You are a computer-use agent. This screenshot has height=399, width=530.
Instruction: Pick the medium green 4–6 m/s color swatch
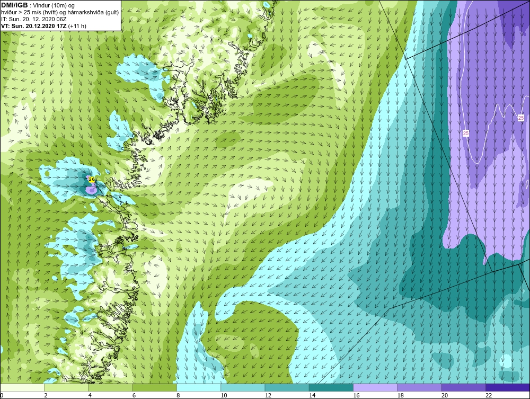pyautogui.click(x=110, y=387)
